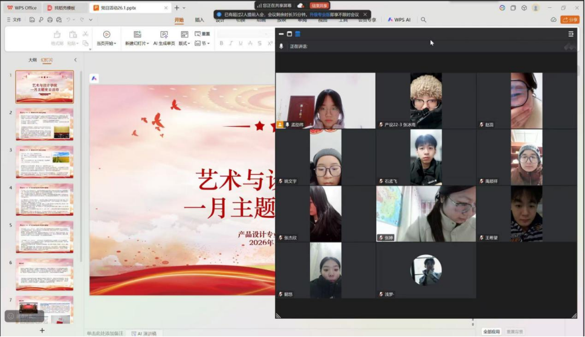Click the red 结束共享 button
The height and width of the screenshot is (337, 585).
[x=320, y=5]
